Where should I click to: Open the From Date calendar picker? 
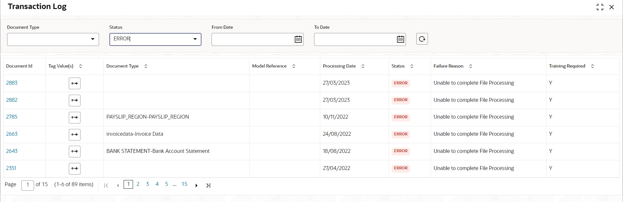298,39
